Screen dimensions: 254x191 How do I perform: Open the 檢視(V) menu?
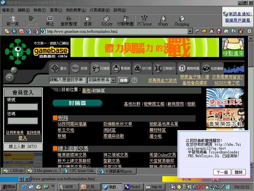[x=40, y=10]
